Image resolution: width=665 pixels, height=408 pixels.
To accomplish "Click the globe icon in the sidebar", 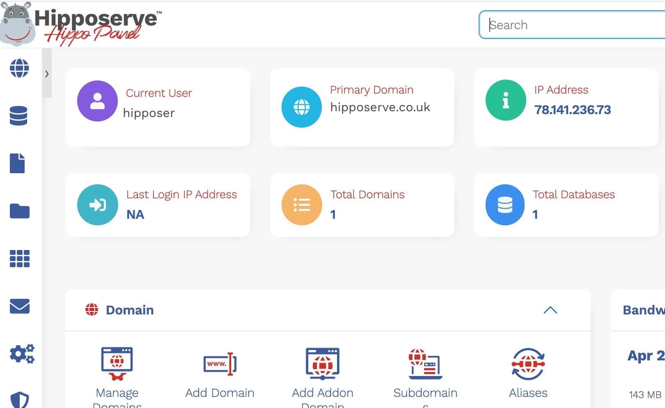I will 19,68.
